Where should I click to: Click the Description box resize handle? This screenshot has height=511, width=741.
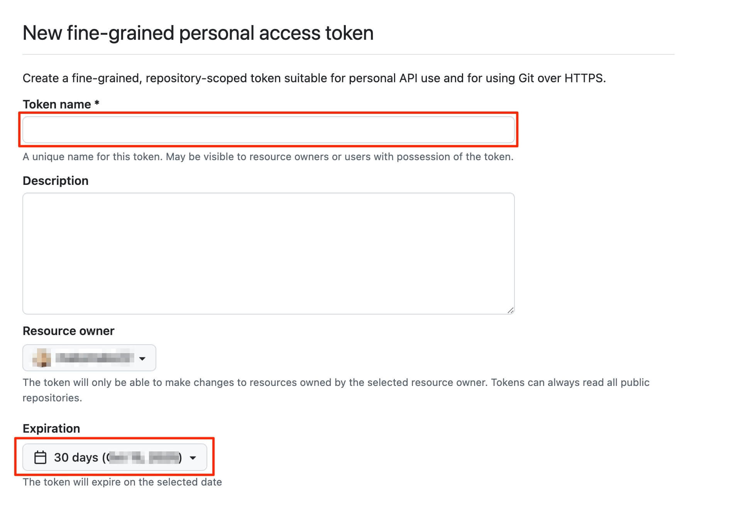pos(510,310)
